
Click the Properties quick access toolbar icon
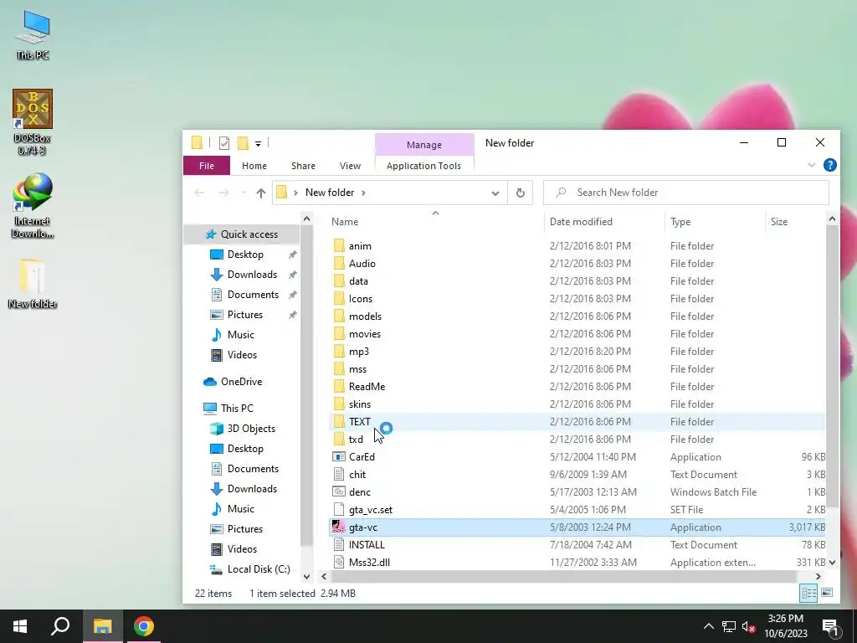pyautogui.click(x=224, y=143)
